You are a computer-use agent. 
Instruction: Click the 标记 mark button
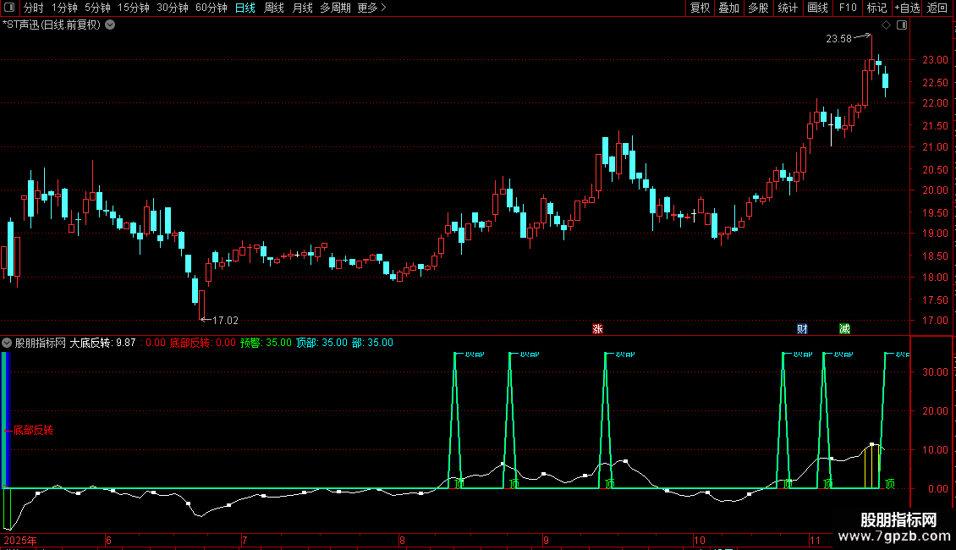point(876,8)
